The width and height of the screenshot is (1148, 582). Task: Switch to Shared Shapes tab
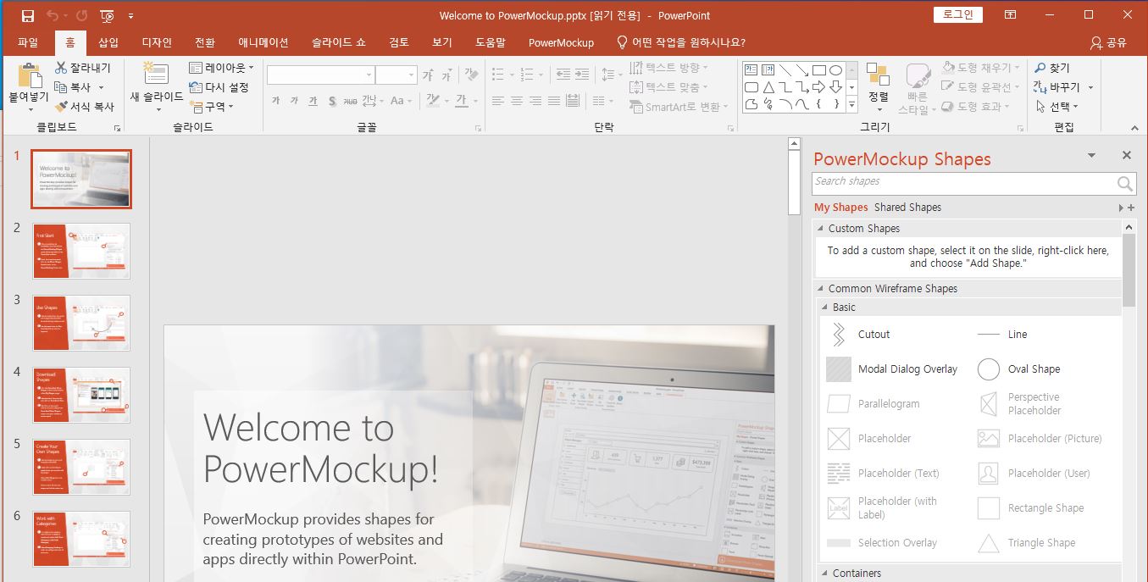(907, 208)
